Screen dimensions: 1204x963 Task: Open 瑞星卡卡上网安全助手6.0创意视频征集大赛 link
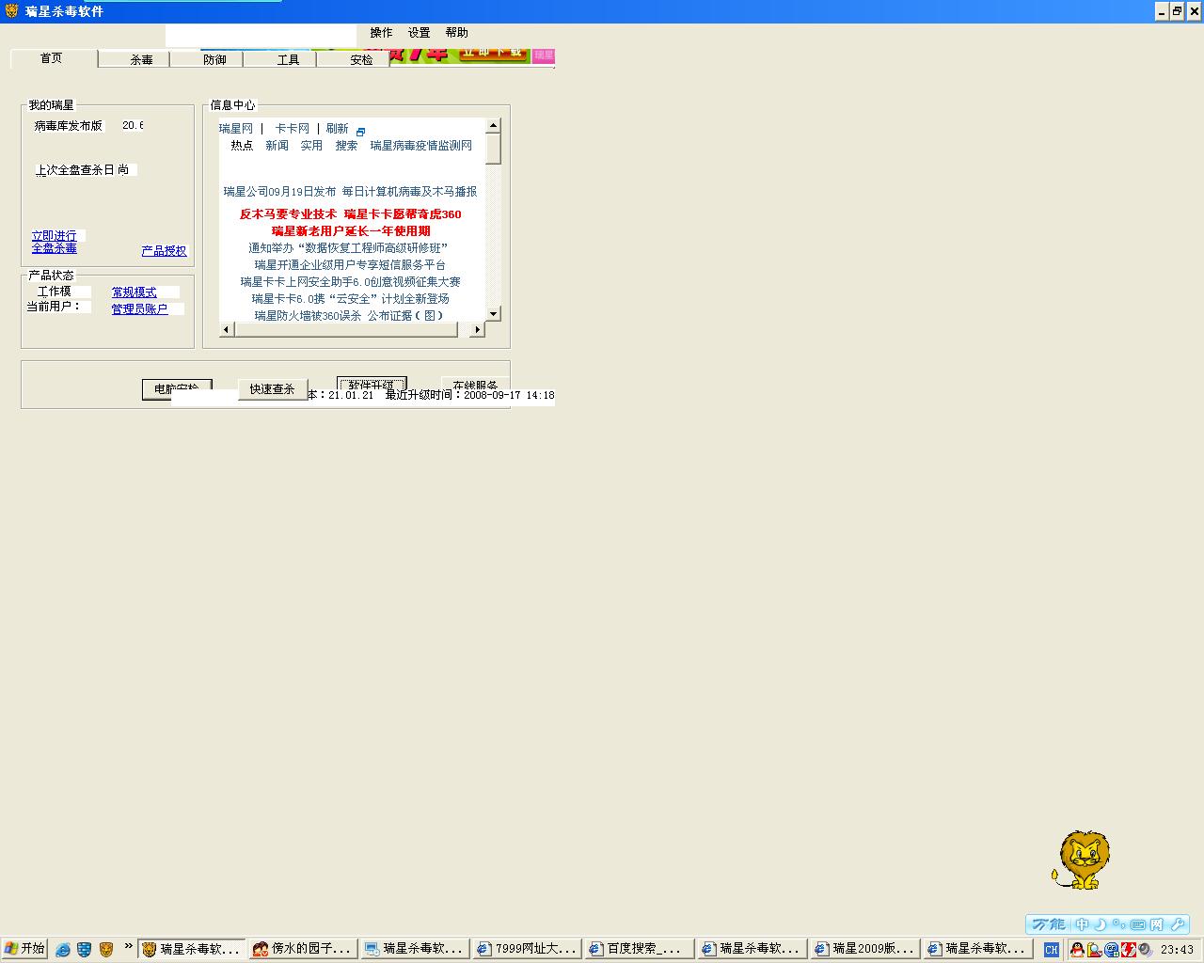(350, 282)
